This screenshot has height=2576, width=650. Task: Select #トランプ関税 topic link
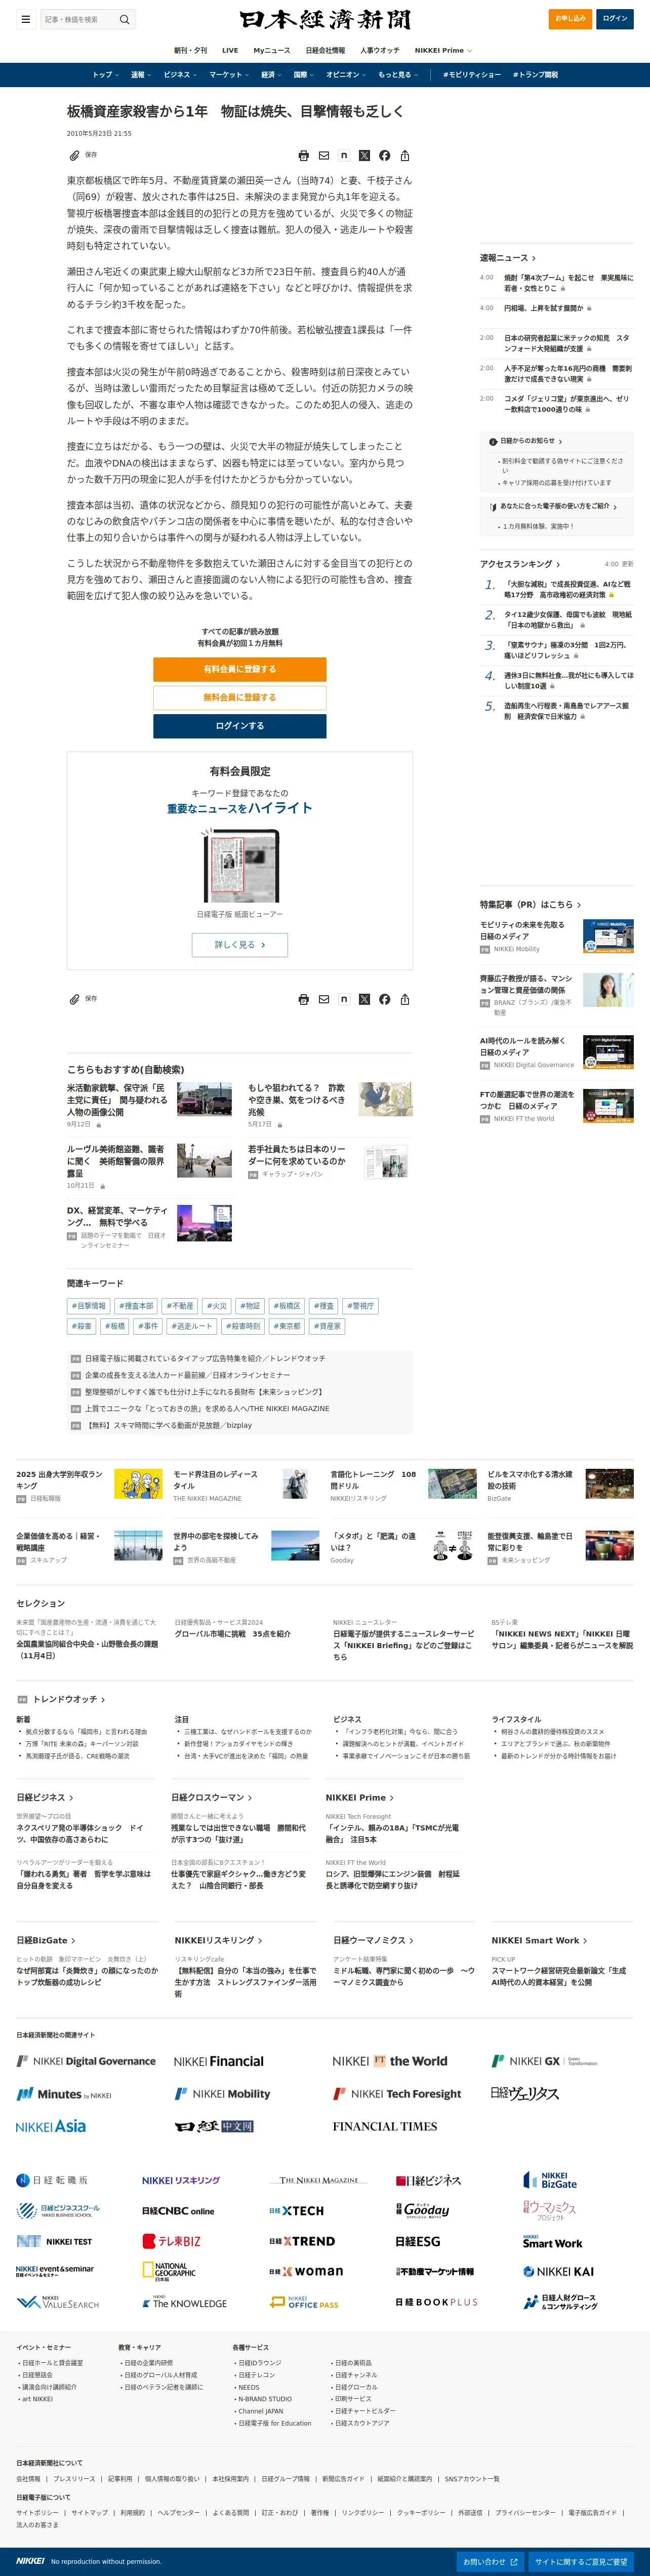coord(536,75)
